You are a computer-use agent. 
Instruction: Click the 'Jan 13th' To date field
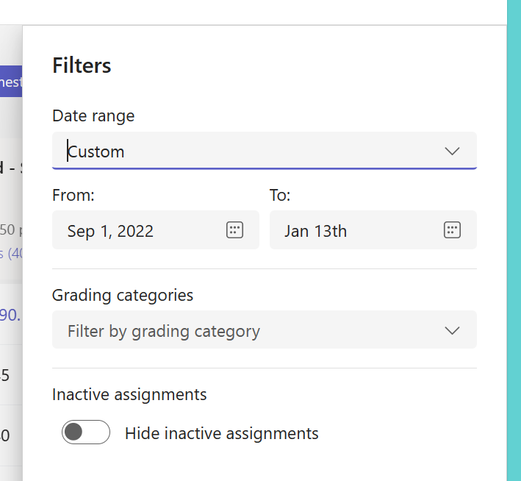(315, 231)
